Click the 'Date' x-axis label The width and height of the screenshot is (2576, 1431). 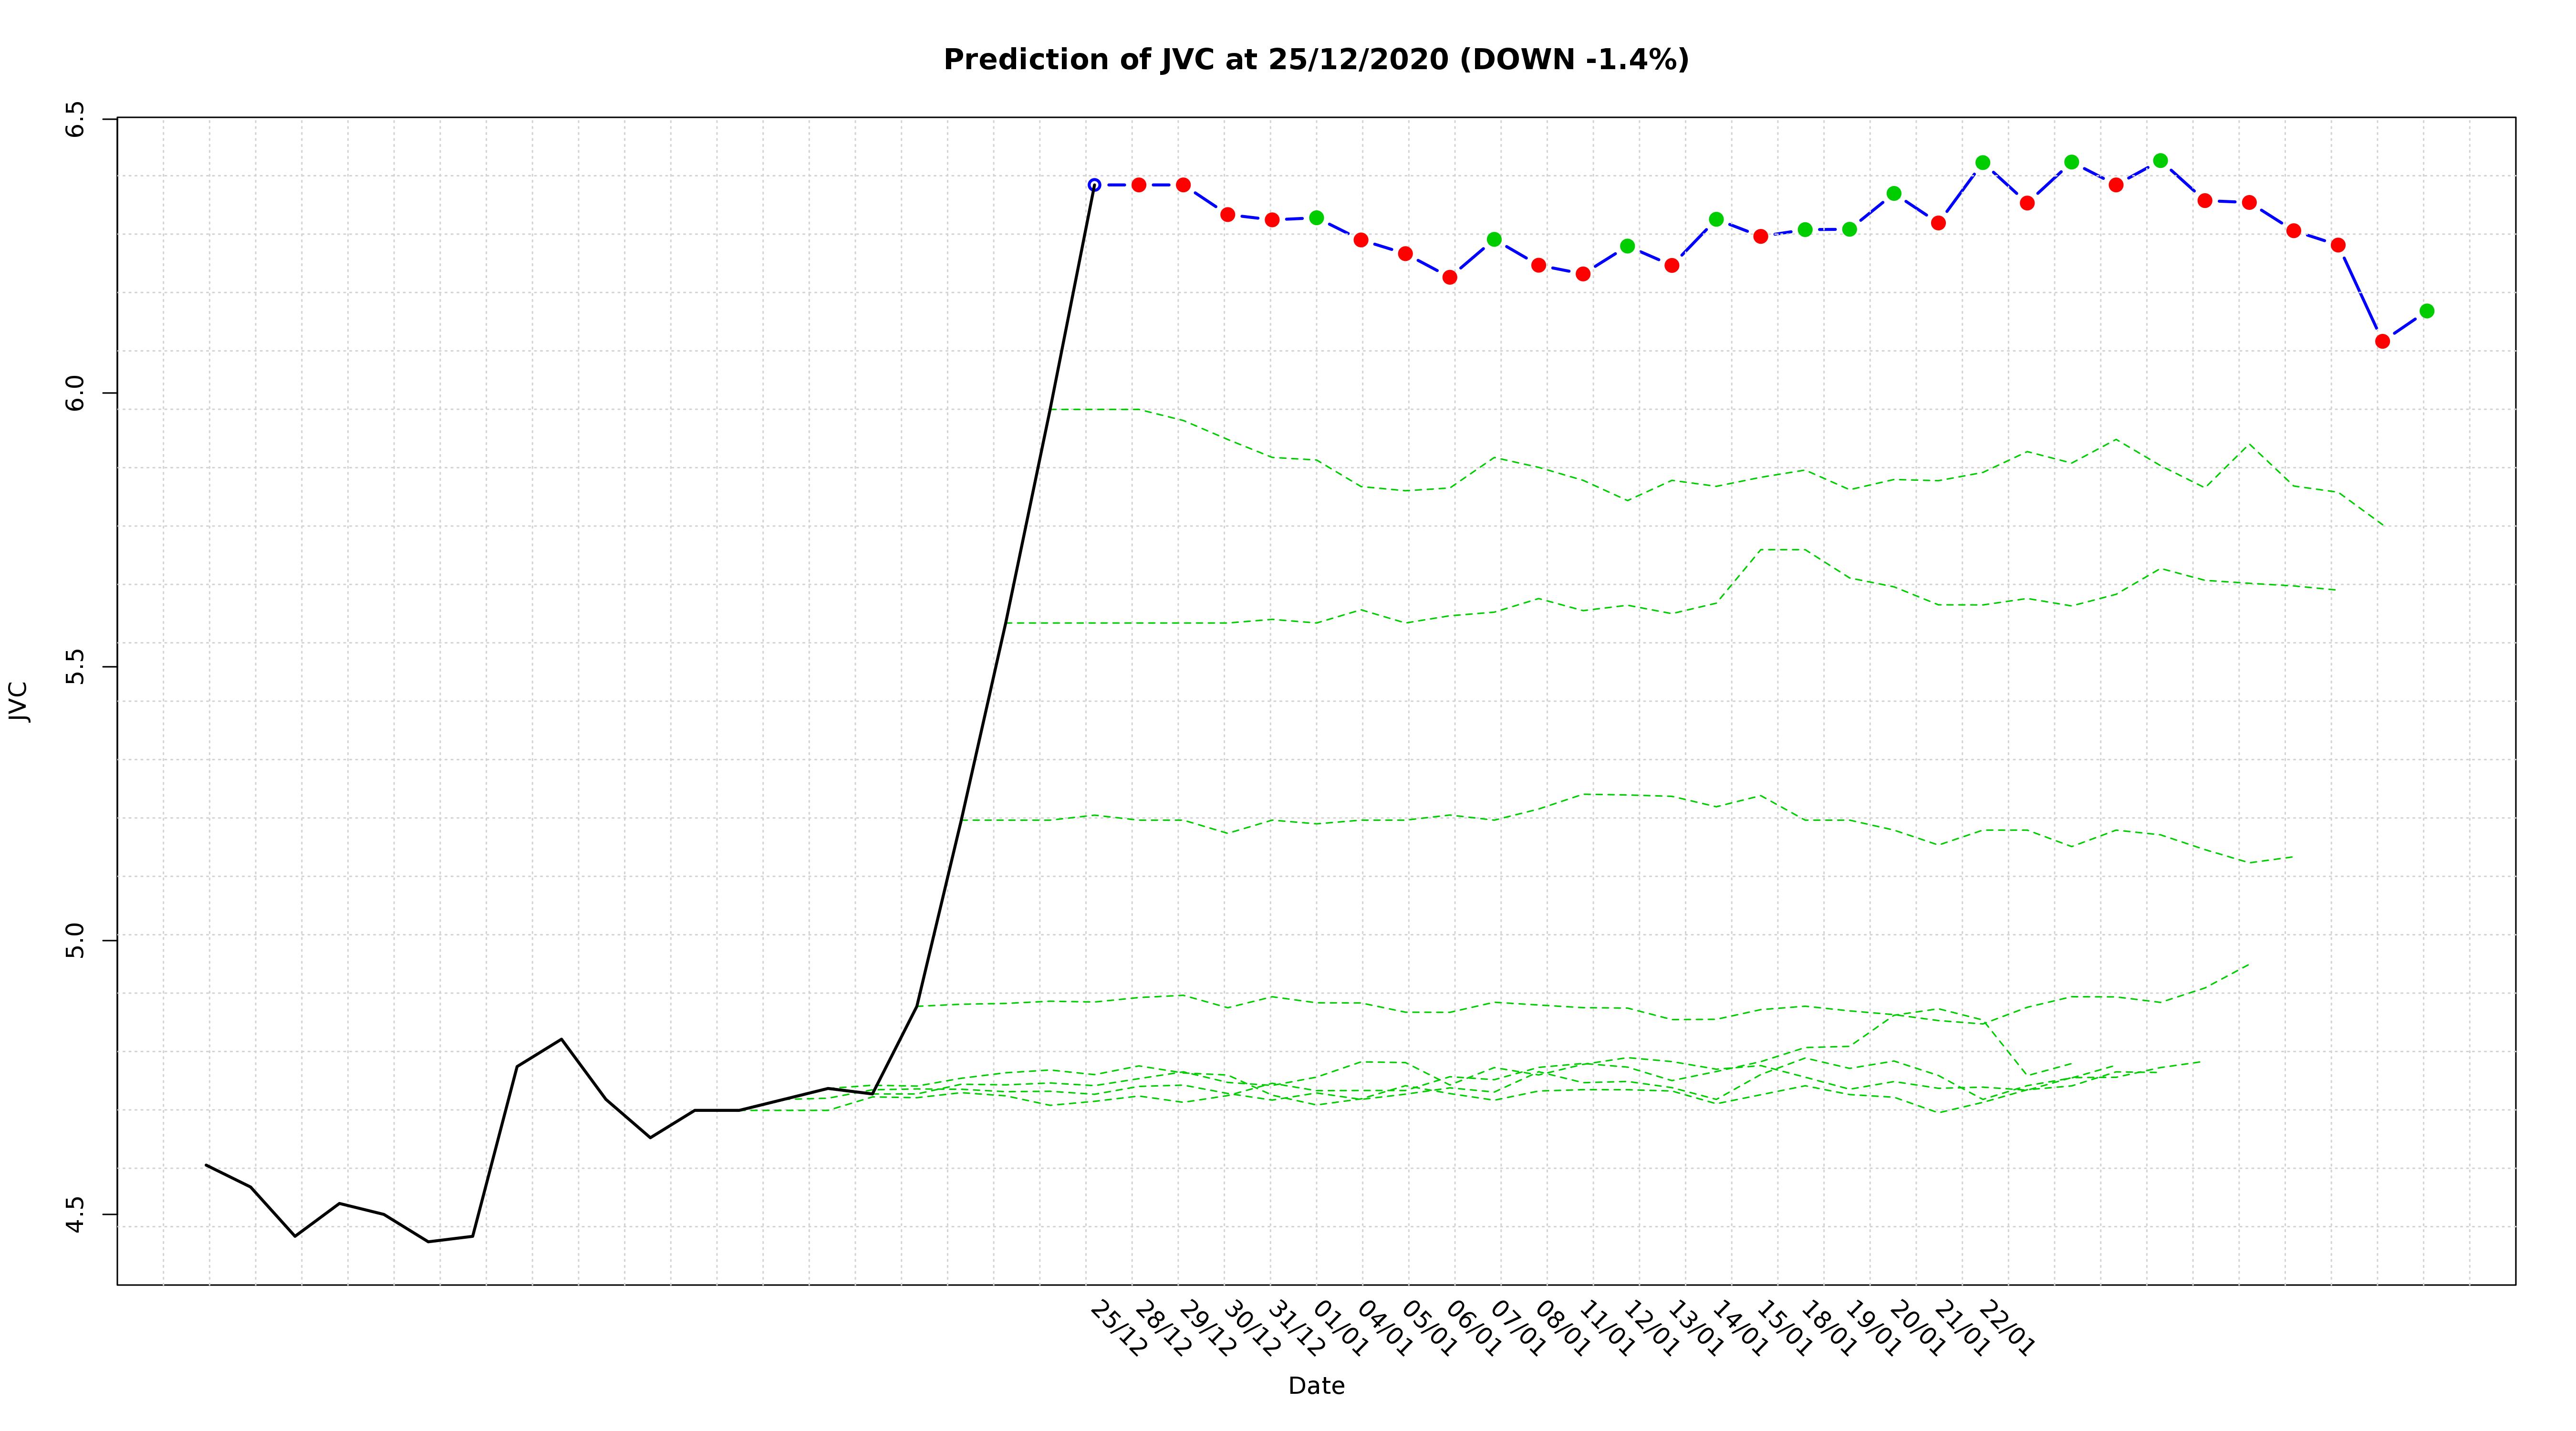tap(1316, 1386)
